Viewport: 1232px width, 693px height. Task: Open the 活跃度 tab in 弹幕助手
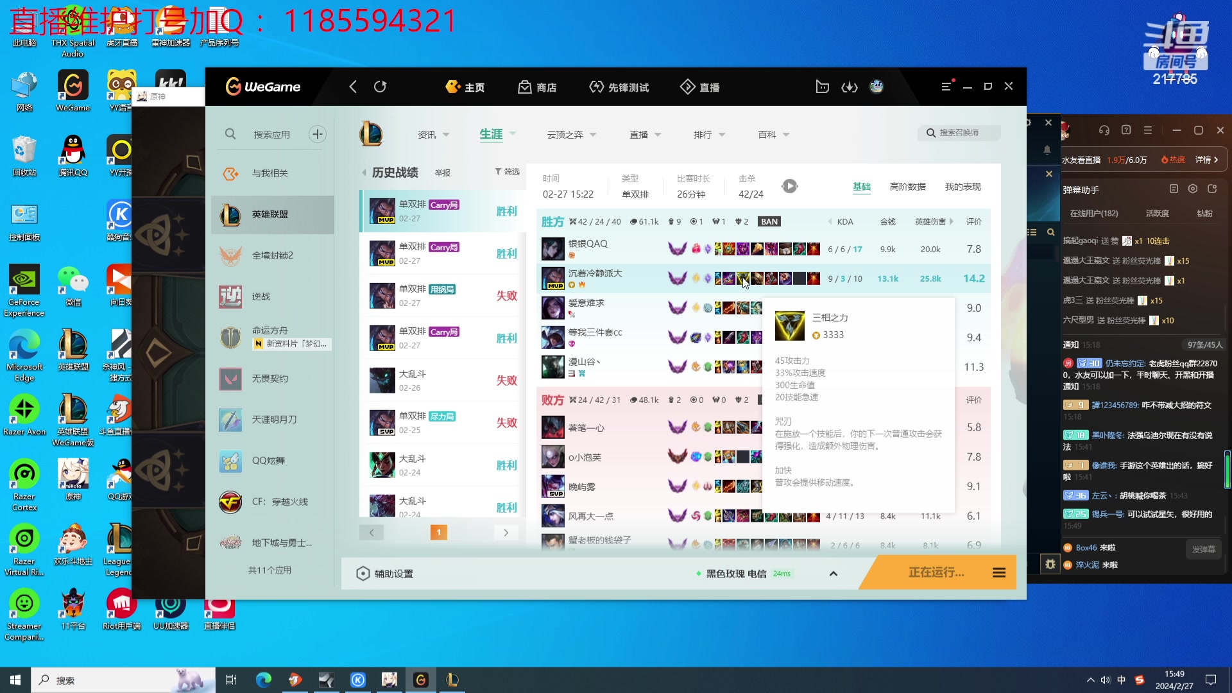1157,213
